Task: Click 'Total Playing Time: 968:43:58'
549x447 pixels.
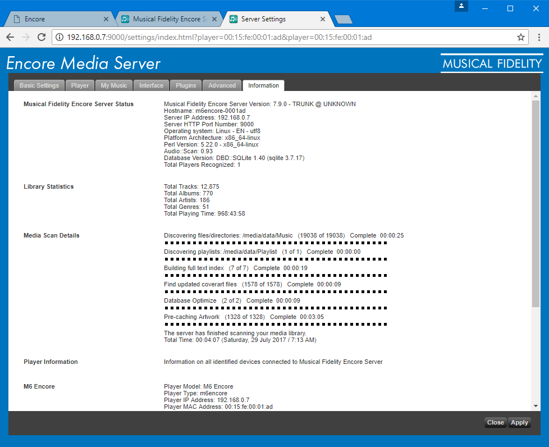Action: tap(204, 213)
